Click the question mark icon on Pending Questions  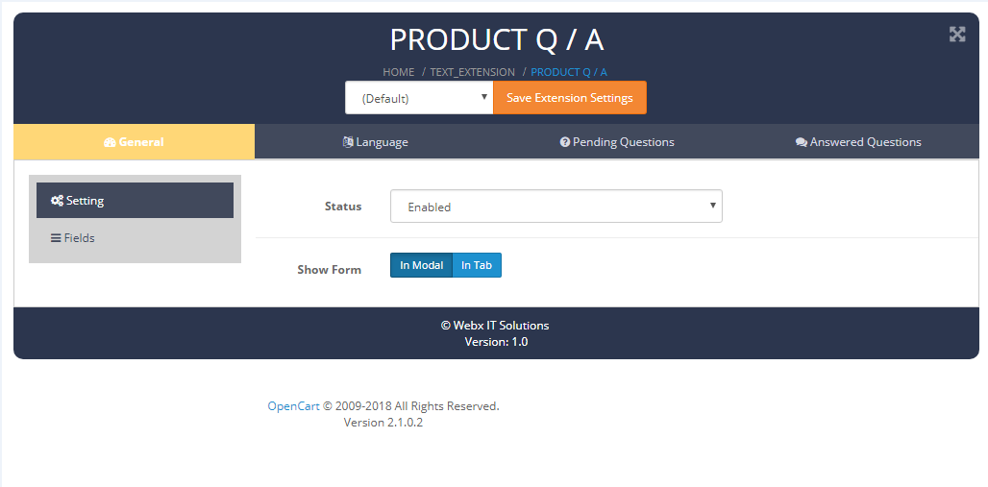[x=564, y=142]
